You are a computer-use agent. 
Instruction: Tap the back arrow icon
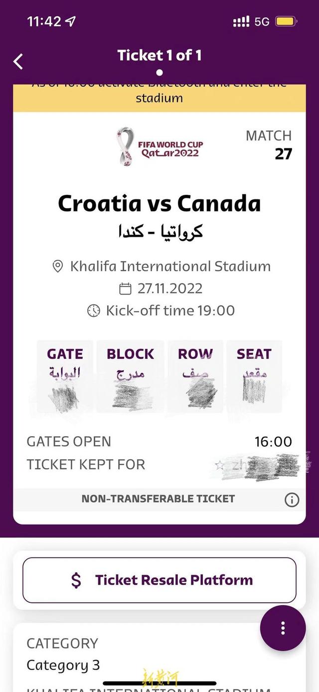click(18, 61)
